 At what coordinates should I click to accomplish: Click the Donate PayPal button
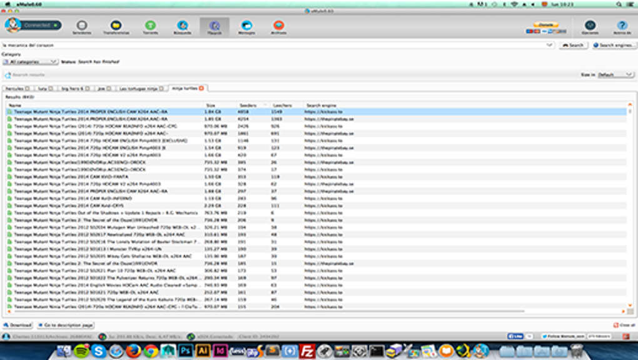[x=545, y=27]
